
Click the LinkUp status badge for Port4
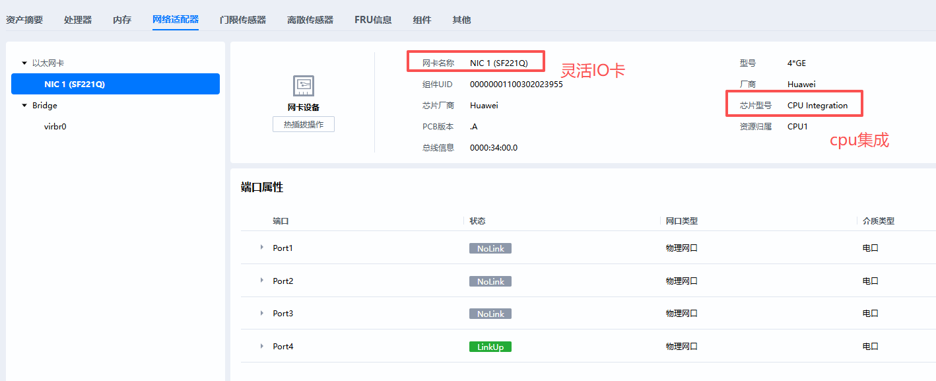(490, 347)
